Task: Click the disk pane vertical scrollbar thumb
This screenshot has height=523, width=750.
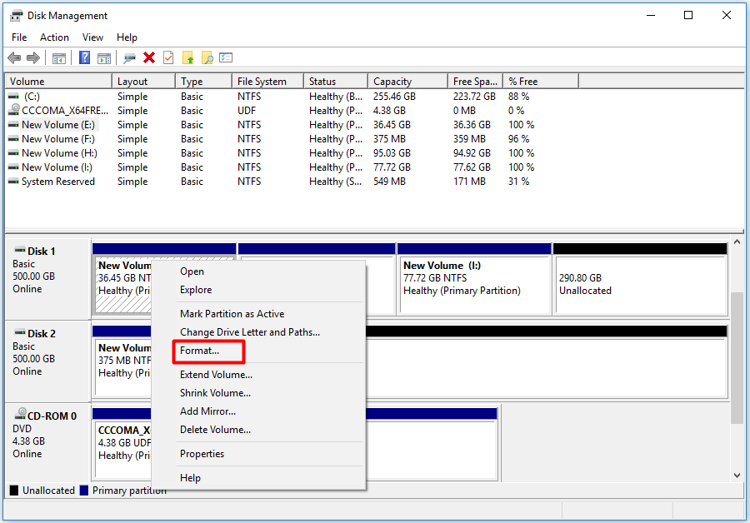Action: 737,357
